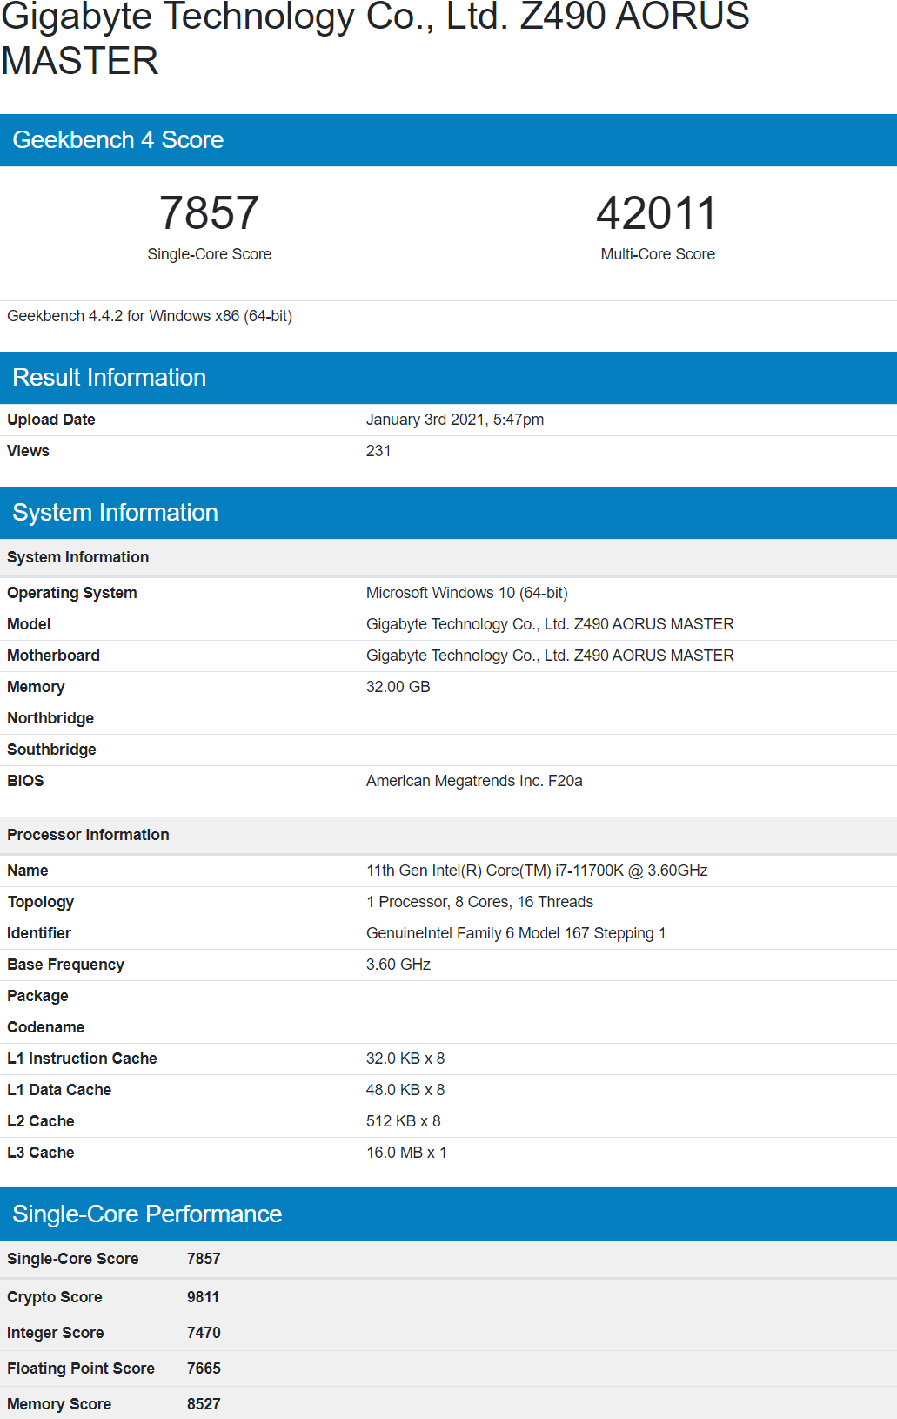Select the 3.60 GHz base frequency value
897x1419 pixels.
398,965
